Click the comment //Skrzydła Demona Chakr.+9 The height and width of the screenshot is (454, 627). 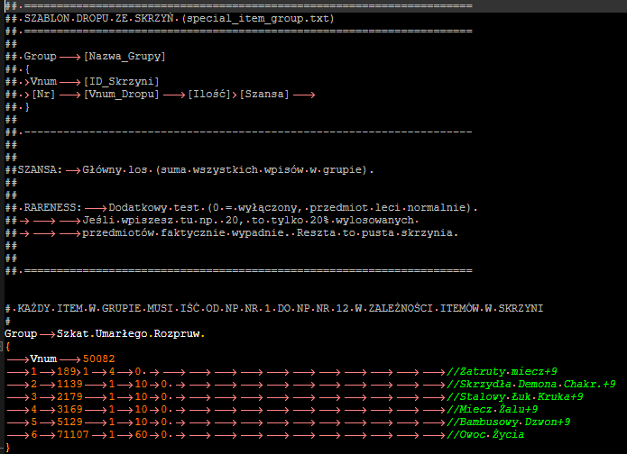click(x=531, y=384)
